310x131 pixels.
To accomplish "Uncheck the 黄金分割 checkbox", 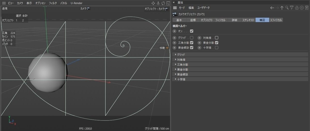I will tap(216, 43).
